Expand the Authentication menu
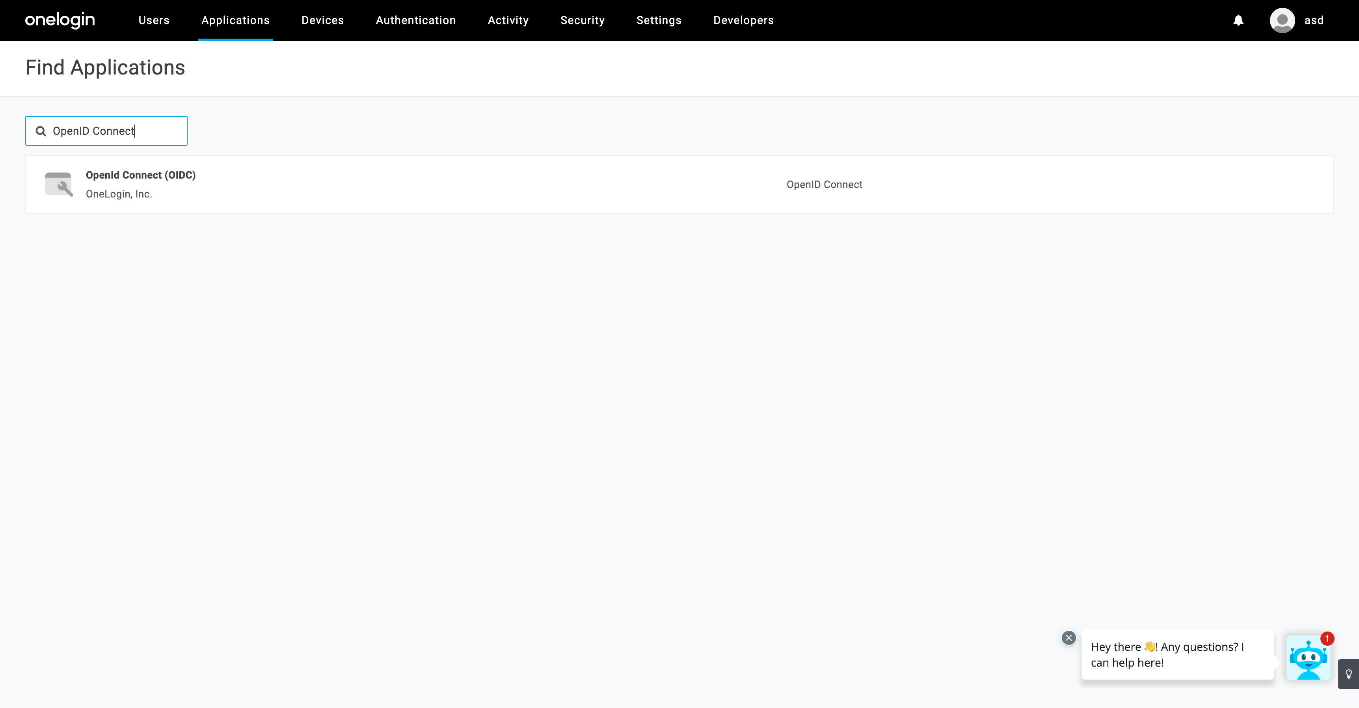The image size is (1359, 708). pos(416,20)
